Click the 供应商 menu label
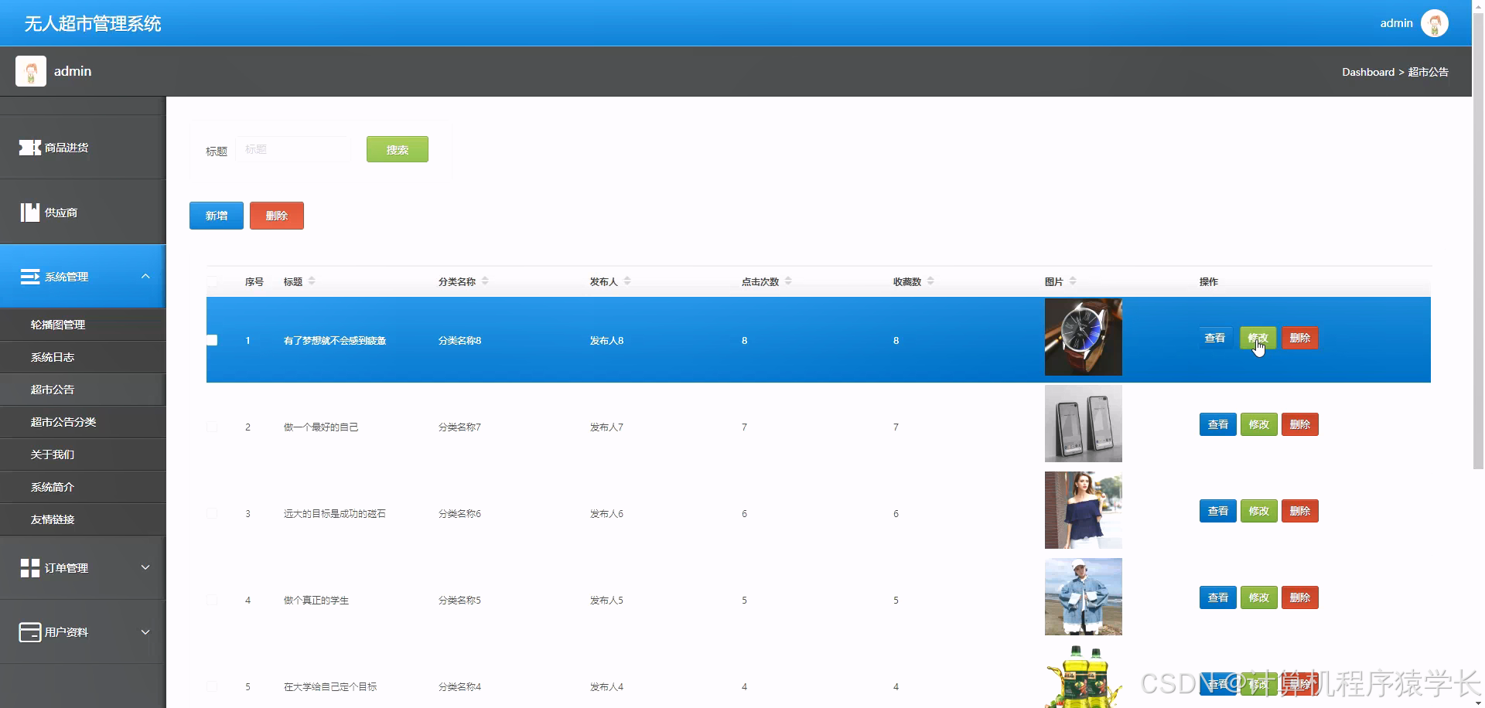This screenshot has height=708, width=1485. coord(61,213)
